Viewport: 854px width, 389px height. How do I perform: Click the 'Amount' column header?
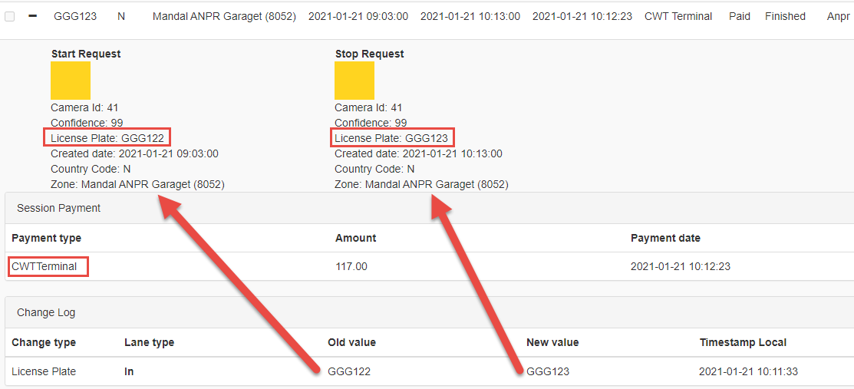coord(356,238)
